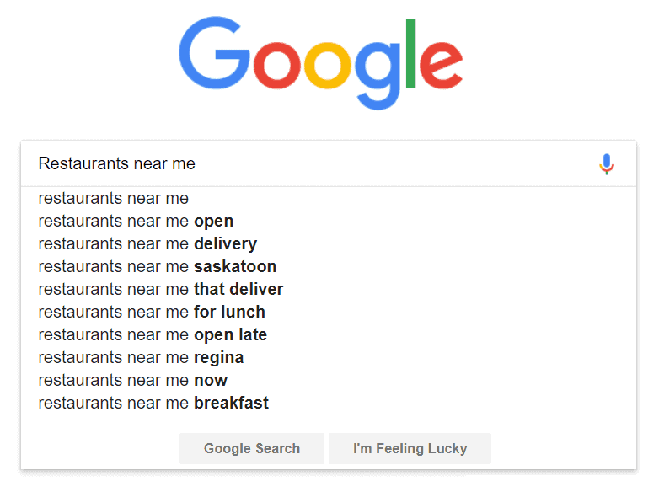Select the "restaurants near me for lunch" suggestion

[x=152, y=313]
